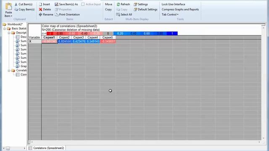
Task: Click the gray 0 legend swatch
Action: click(108, 34)
